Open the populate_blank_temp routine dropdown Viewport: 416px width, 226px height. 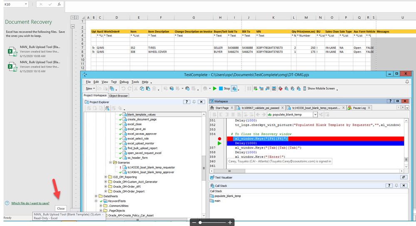(315, 114)
